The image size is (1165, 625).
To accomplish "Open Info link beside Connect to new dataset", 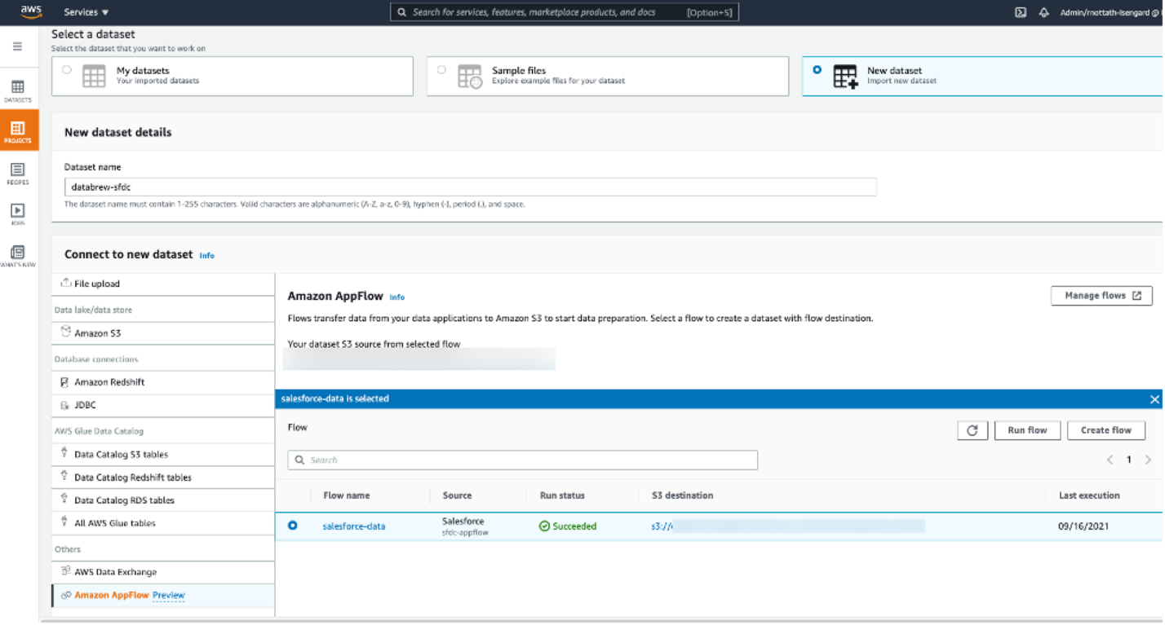I will [x=207, y=255].
